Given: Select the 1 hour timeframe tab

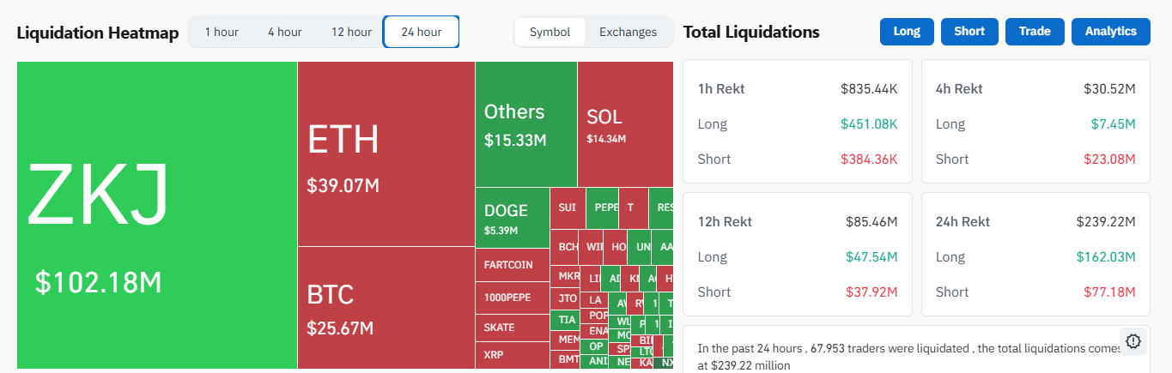Looking at the screenshot, I should 222,32.
